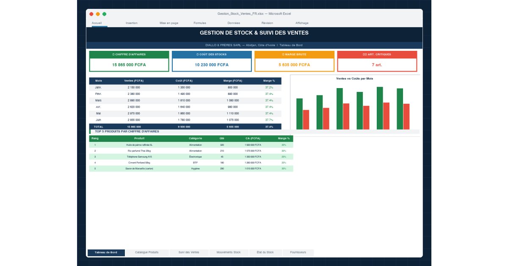
Task: Click the green maximize window button
Action: tap(104, 14)
